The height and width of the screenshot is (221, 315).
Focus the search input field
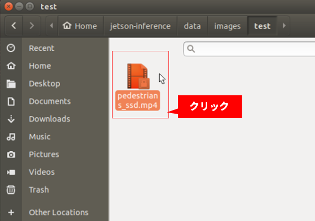249,49
